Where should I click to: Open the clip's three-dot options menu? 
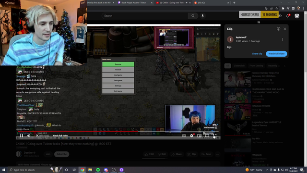283,39
